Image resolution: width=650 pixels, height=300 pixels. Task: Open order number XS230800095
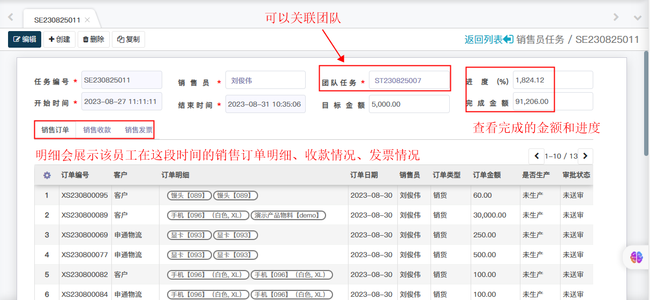pyautogui.click(x=85, y=196)
